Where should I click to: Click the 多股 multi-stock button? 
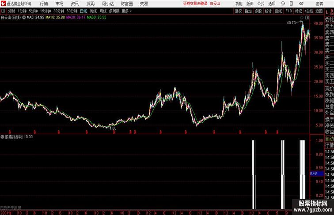point(258,11)
